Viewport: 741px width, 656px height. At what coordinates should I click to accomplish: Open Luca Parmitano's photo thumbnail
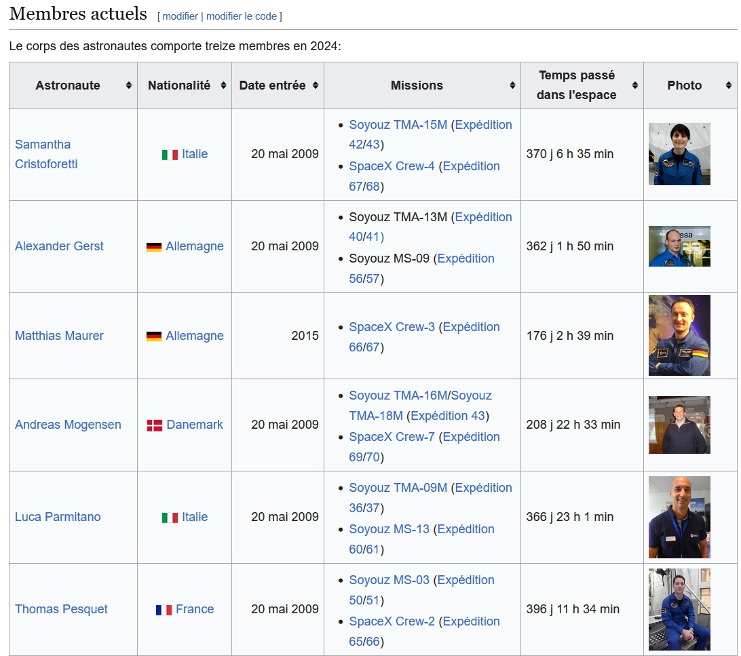[679, 517]
